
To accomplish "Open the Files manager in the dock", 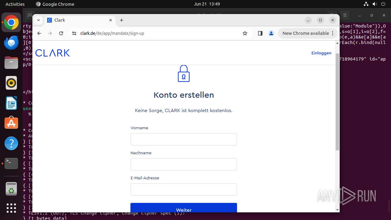I will pyautogui.click(x=11, y=63).
